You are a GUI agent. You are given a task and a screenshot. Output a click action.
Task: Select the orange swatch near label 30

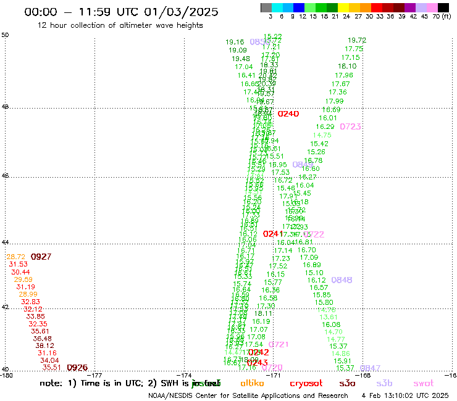(x=366, y=7)
